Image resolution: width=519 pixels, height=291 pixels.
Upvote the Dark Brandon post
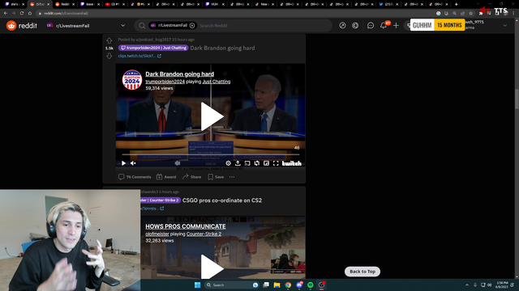click(109, 41)
